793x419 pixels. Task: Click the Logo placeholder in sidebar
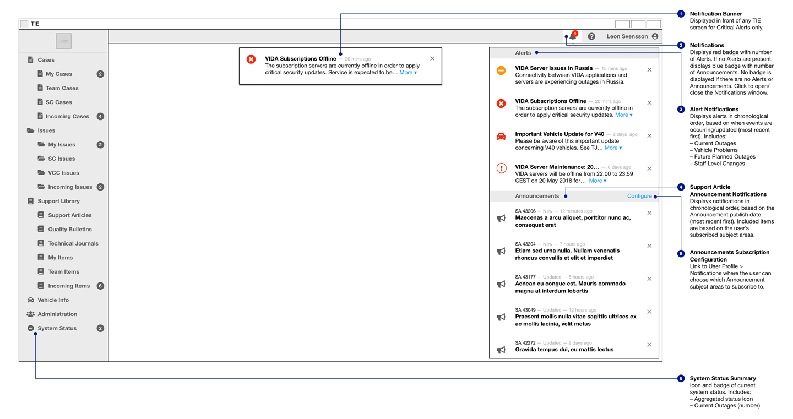click(64, 41)
